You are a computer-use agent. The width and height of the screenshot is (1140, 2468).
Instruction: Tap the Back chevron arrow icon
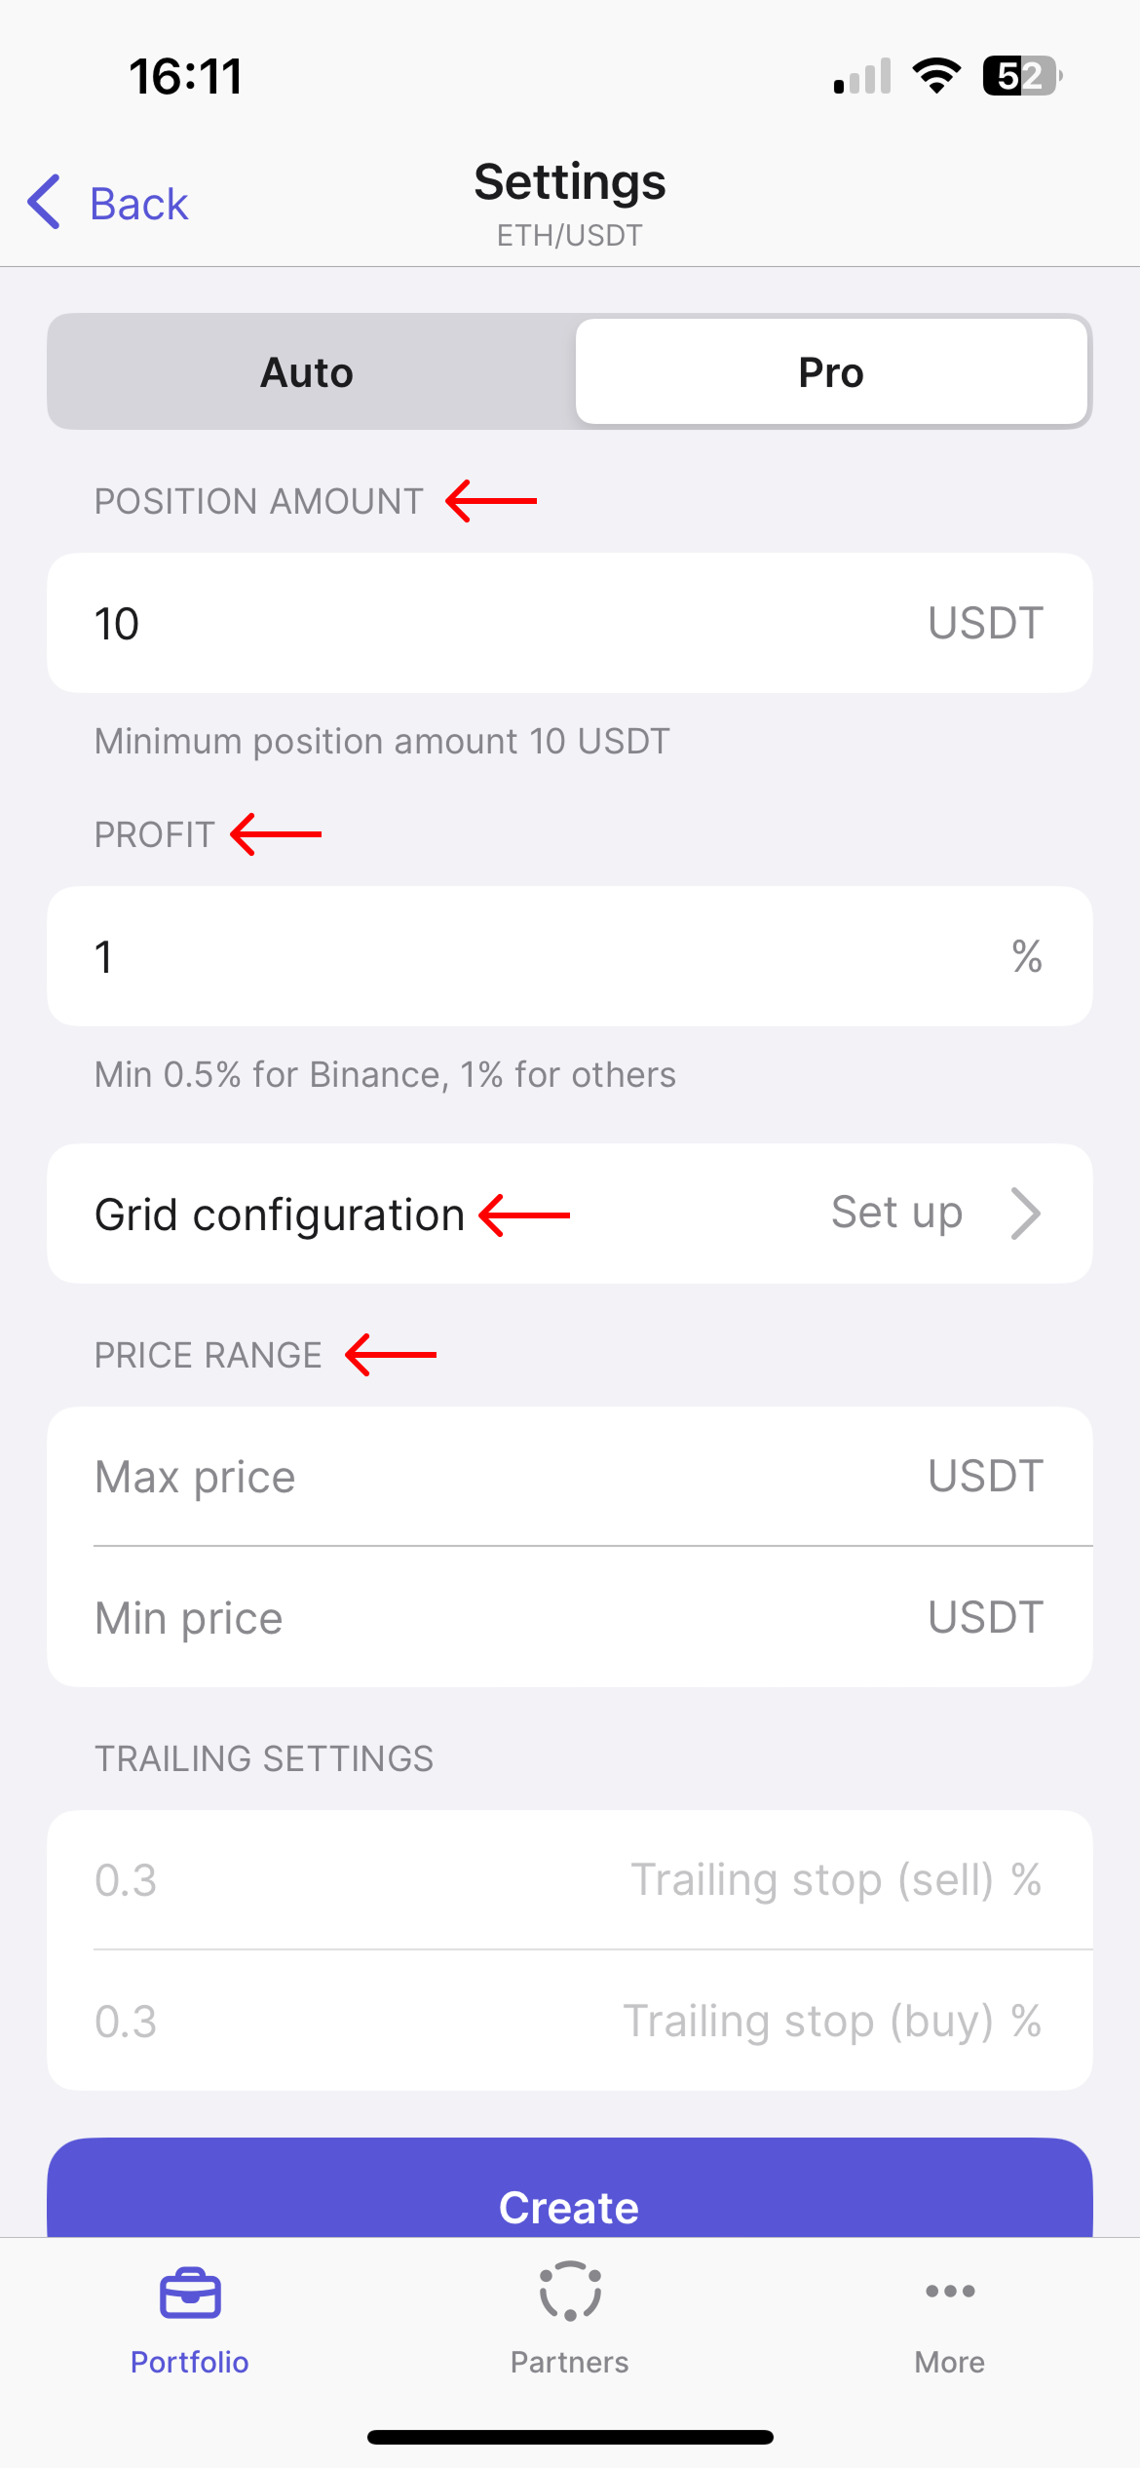coord(45,203)
